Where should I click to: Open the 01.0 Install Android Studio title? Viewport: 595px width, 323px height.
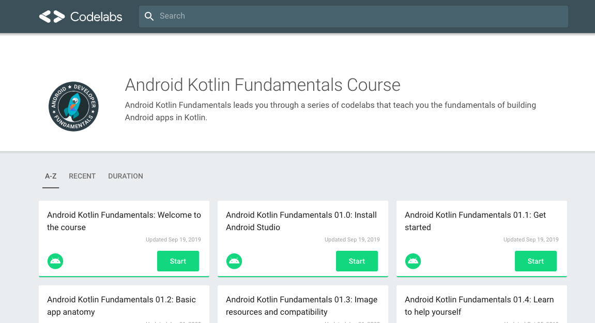301,221
